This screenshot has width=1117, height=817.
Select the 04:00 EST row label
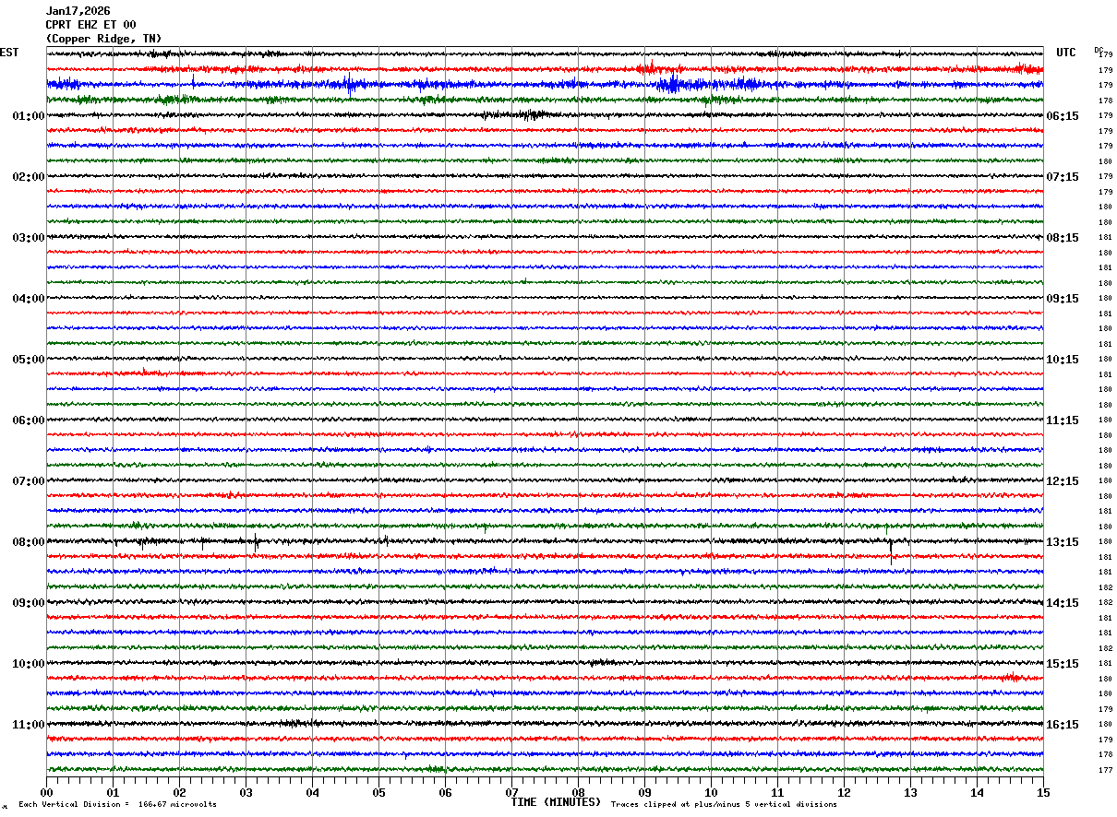(x=29, y=299)
